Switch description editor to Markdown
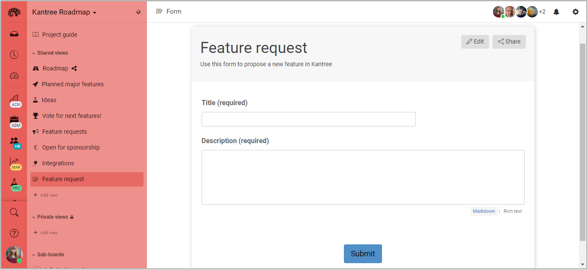Viewport: 588px width, 270px height. (x=484, y=211)
